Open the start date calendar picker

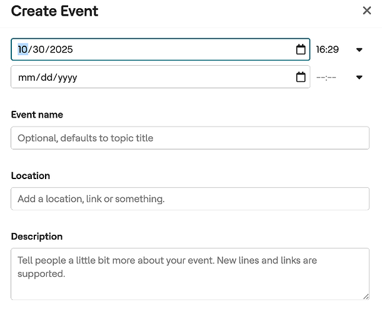pyautogui.click(x=301, y=49)
